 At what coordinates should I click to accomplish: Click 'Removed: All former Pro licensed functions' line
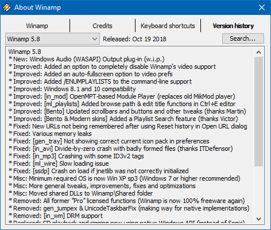click(x=127, y=201)
